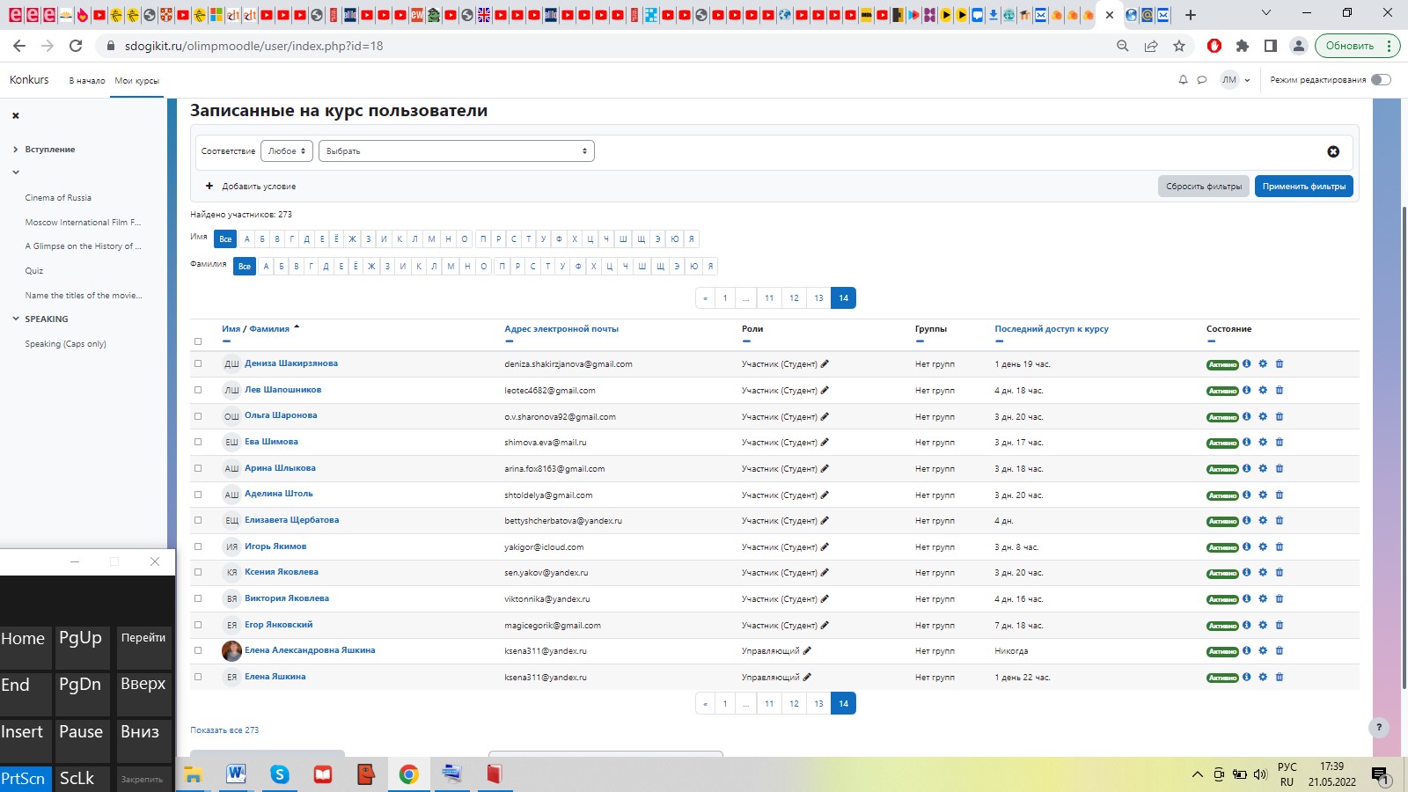Open the Любое match dropdown

(287, 151)
